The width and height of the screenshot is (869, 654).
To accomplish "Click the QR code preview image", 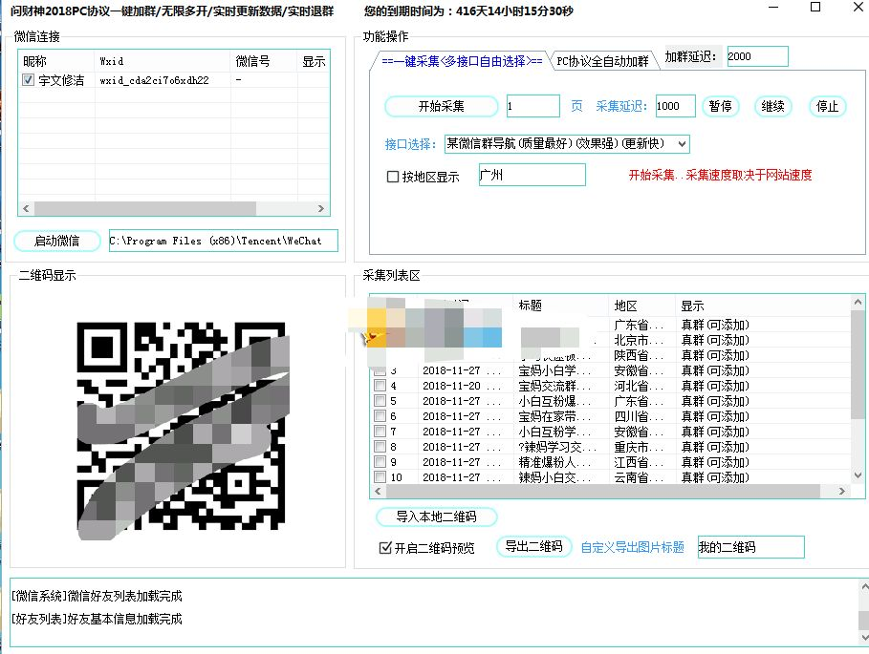I will 183,431.
